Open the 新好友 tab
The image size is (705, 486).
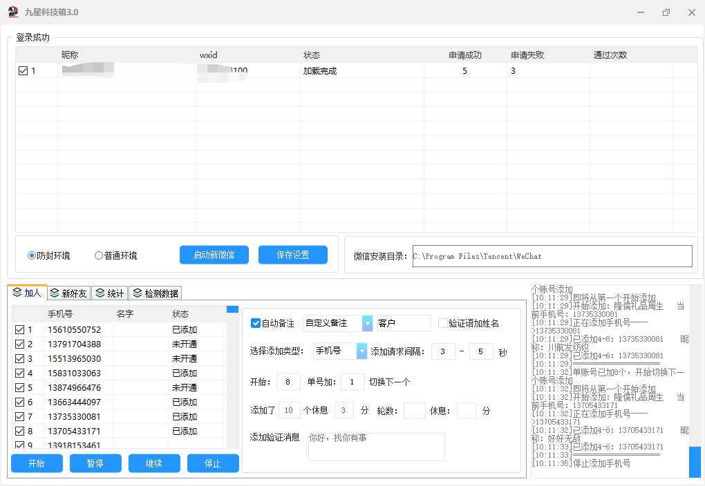coord(69,293)
